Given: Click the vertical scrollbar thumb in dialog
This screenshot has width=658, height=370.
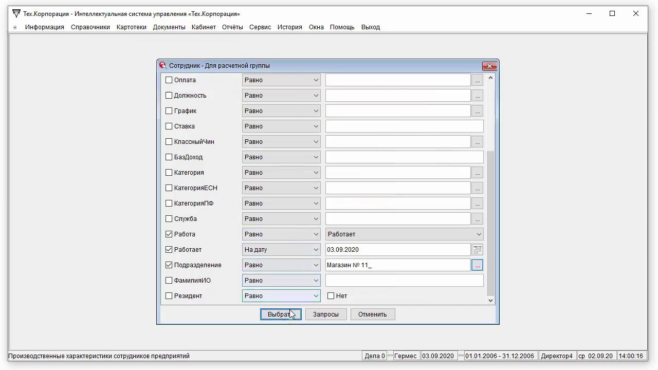Looking at the screenshot, I should 490,224.
